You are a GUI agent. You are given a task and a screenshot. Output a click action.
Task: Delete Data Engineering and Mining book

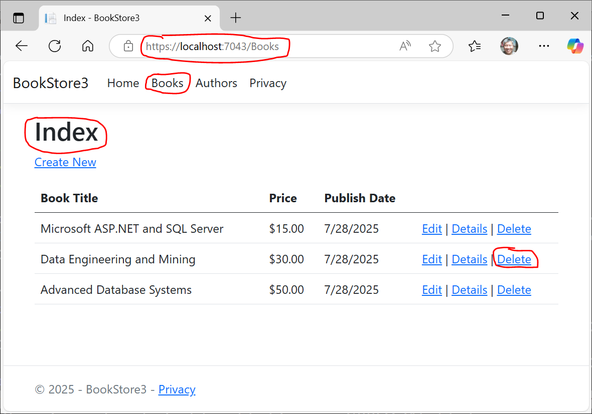514,259
